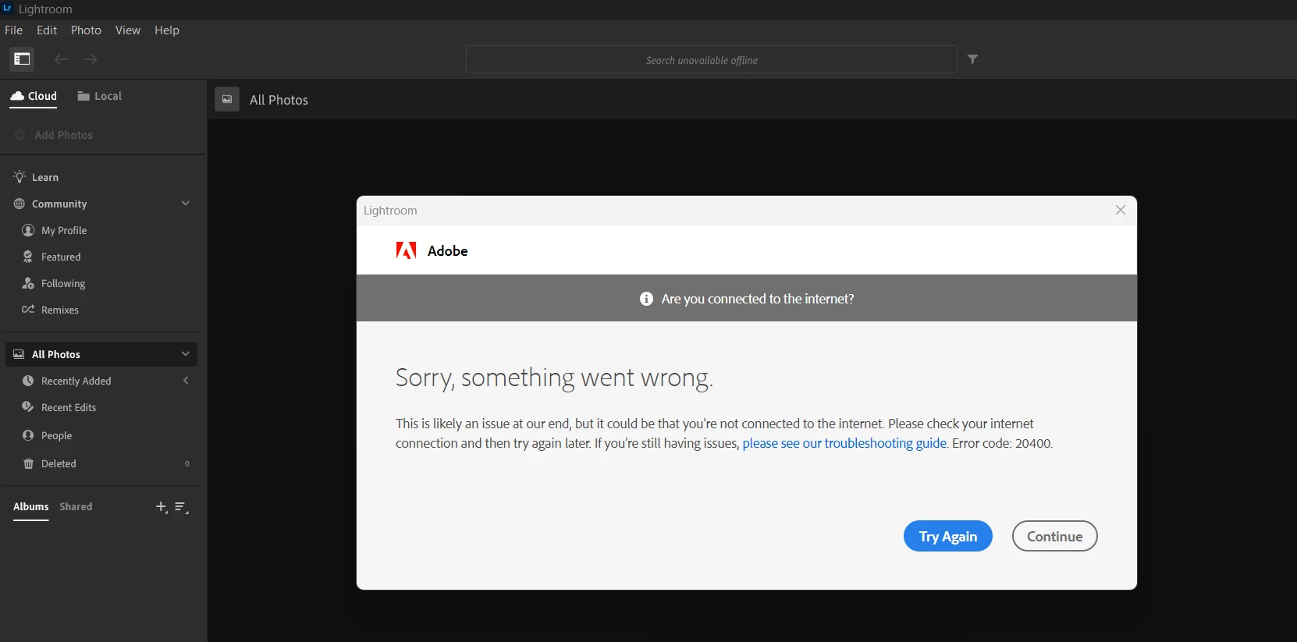Open the File menu

tap(13, 30)
